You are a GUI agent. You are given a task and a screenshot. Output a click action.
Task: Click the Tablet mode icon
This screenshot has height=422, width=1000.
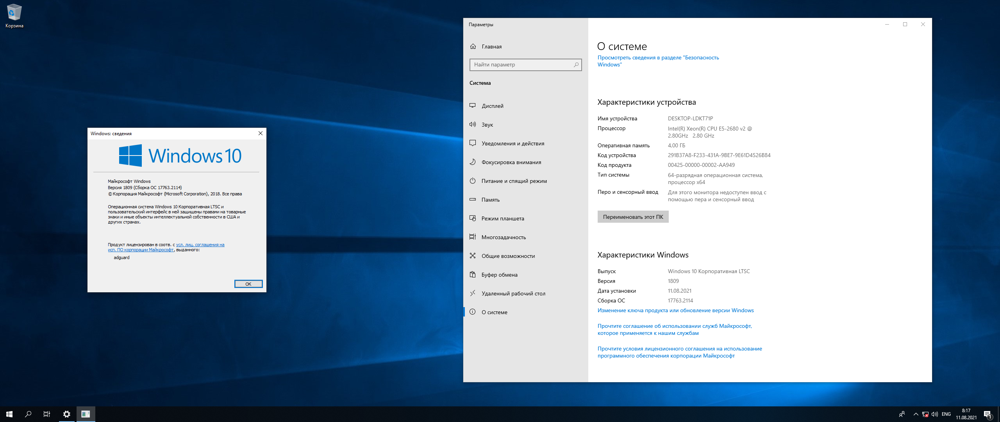473,218
